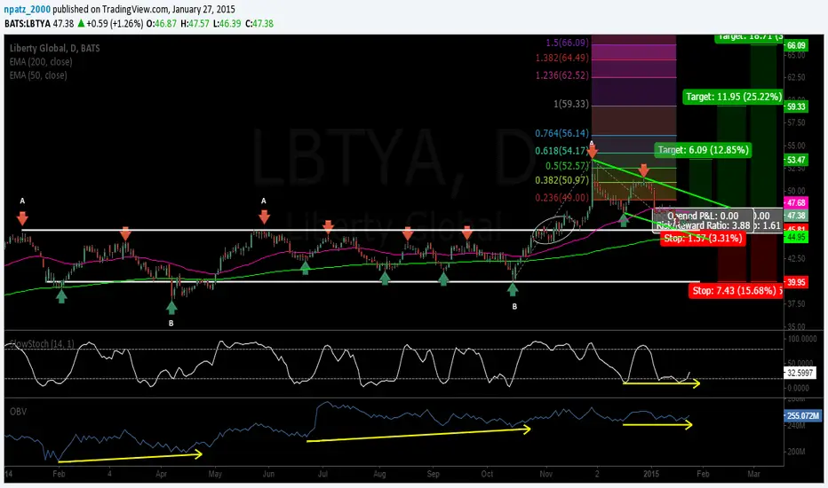The width and height of the screenshot is (828, 488).
Task: Click the 66.09 price axis tag
Action: (796, 46)
